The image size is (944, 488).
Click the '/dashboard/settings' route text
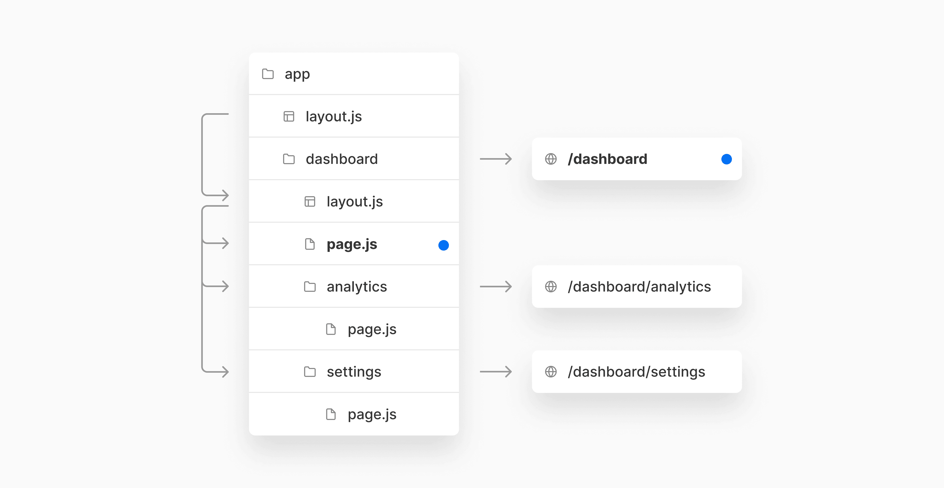[x=636, y=372]
